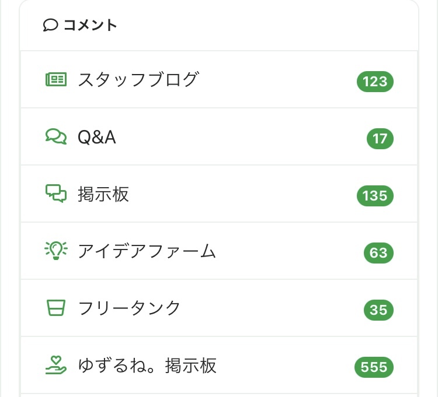Click the 555 count badge
Viewport: 438px width, 397px height.
374,367
